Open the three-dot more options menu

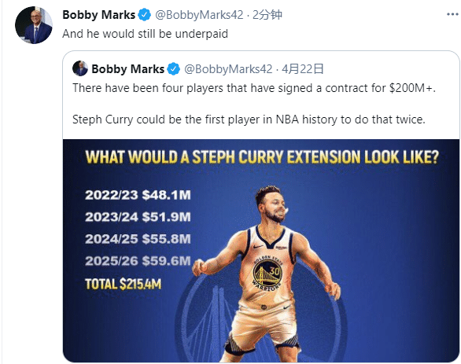click(452, 14)
